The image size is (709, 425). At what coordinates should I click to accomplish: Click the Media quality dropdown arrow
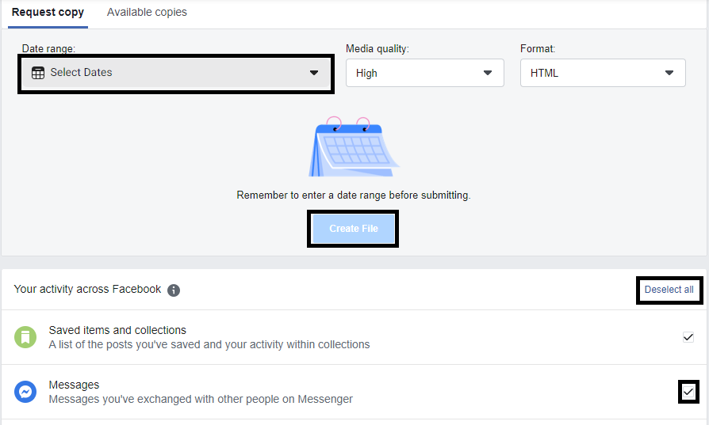click(488, 74)
